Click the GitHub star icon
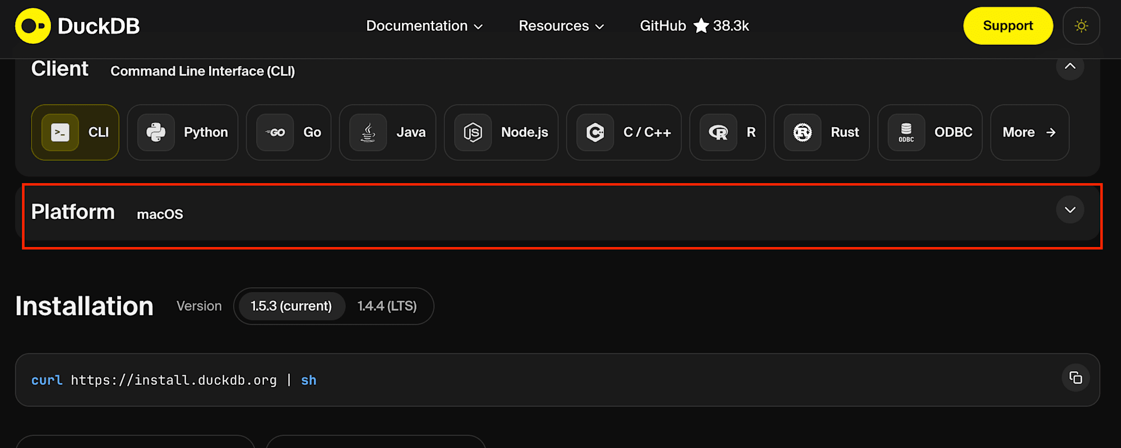 point(701,26)
